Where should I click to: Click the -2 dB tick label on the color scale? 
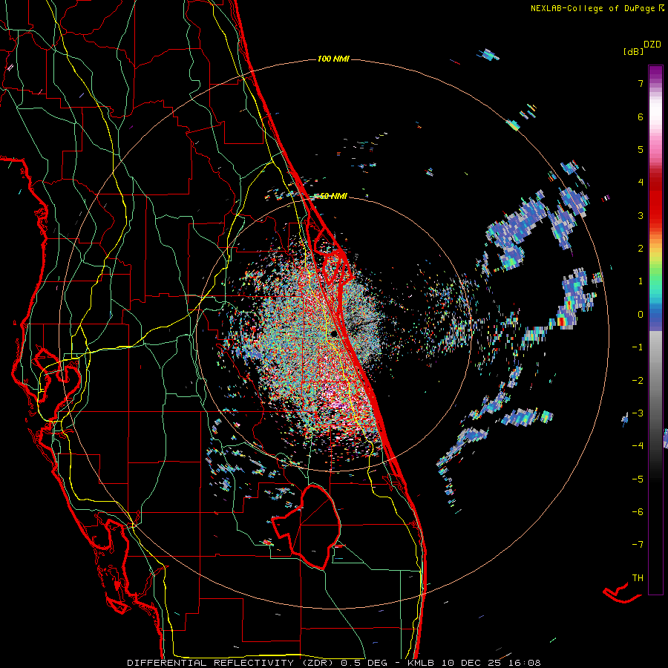coord(638,381)
